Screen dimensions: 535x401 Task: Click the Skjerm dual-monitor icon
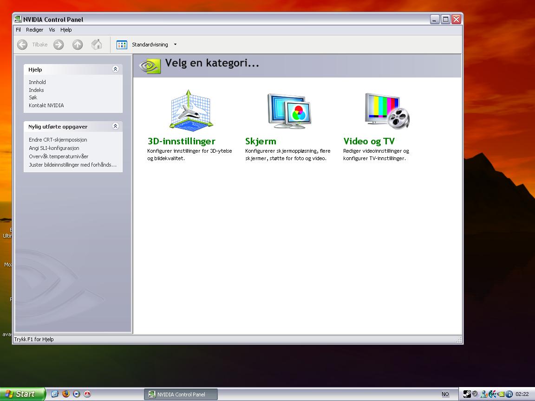coord(289,111)
